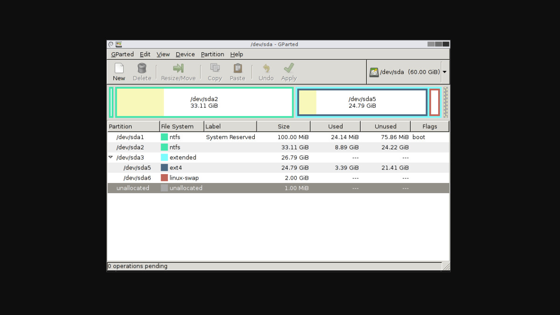
Task: Select the /dev/sda5 partition row
Action: point(278,168)
